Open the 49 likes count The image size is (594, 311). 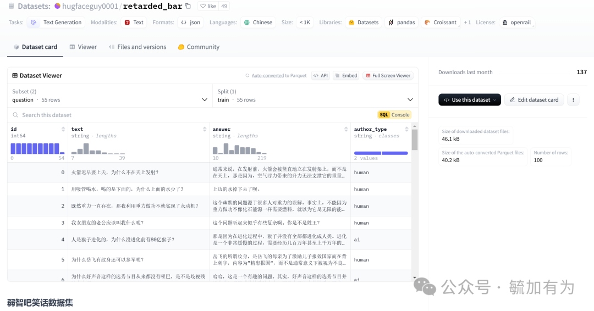[224, 6]
